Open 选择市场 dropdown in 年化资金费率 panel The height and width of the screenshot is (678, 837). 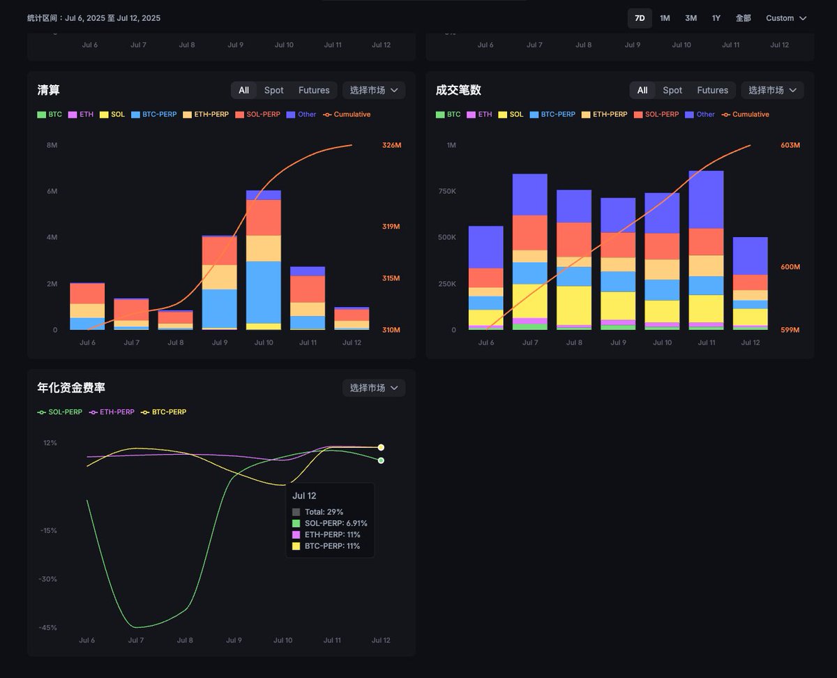[x=374, y=388]
